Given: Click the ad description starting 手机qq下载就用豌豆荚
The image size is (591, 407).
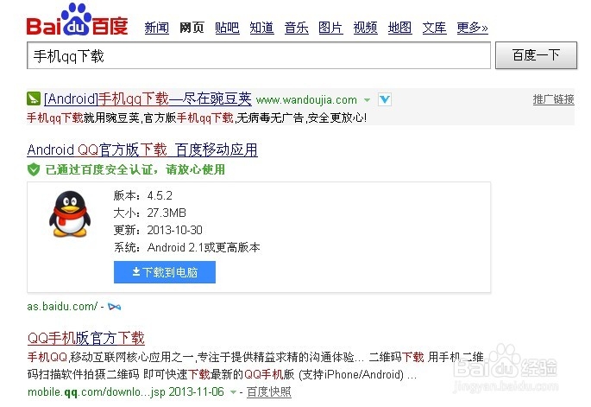Looking at the screenshot, I should click(197, 118).
